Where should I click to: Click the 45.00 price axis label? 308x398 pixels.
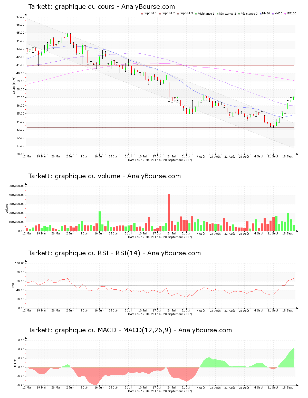click(20, 33)
